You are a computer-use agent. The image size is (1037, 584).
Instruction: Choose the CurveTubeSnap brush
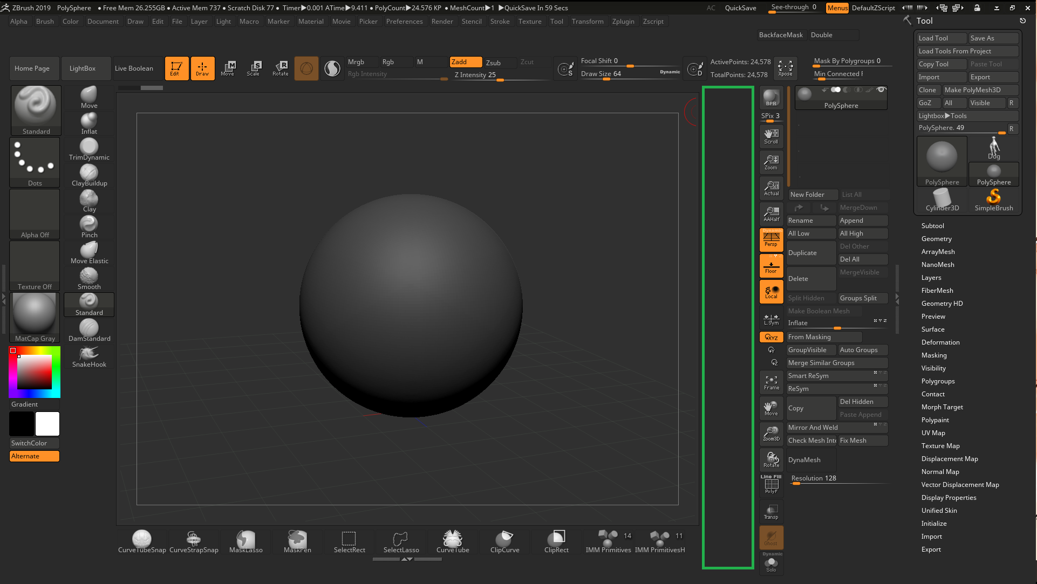(x=142, y=541)
